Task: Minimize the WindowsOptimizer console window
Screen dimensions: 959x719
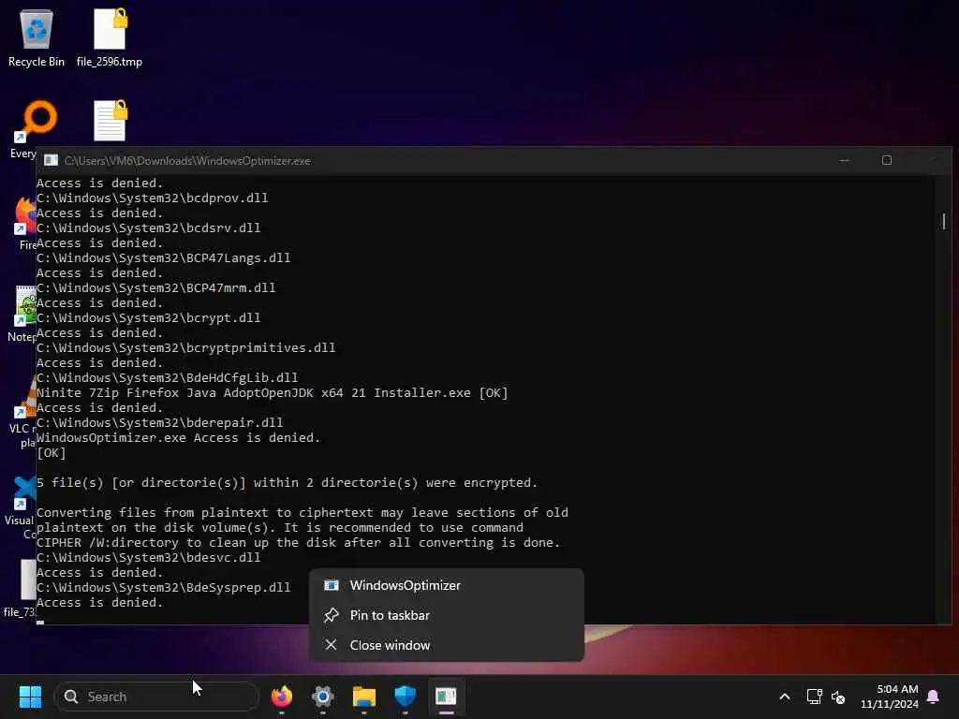Action: 845,160
